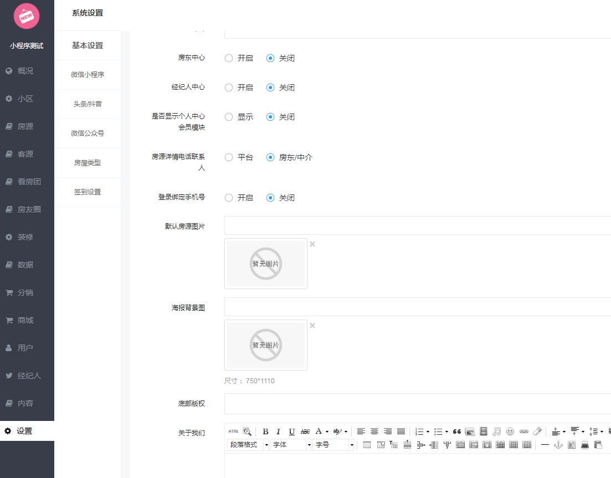Apply underline formatting in the editor
The image size is (611, 478).
[x=291, y=431]
